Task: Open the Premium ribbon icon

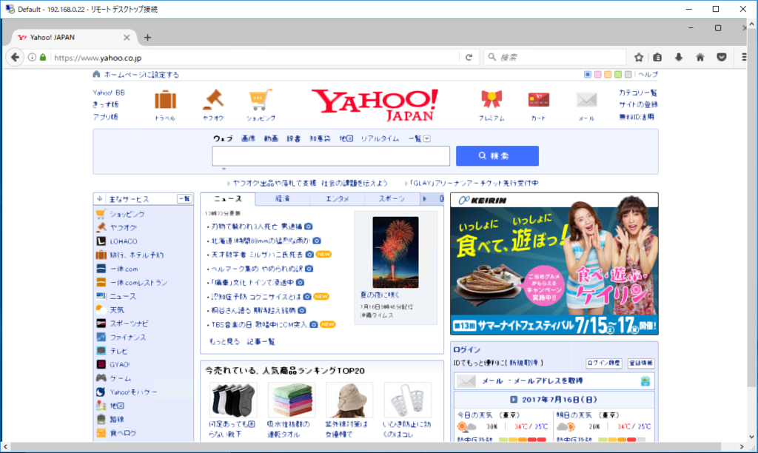Action: pos(492,100)
